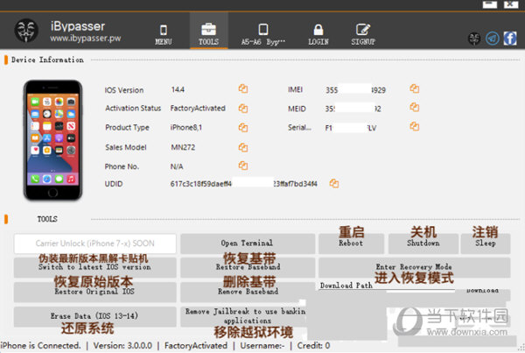The width and height of the screenshot is (525, 353).
Task: Close the iBypasser window
Action: (511, 4)
